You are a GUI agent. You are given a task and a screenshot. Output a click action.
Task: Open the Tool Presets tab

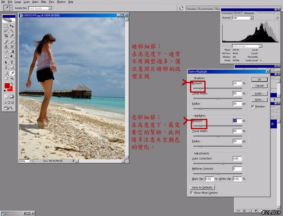[207, 9]
